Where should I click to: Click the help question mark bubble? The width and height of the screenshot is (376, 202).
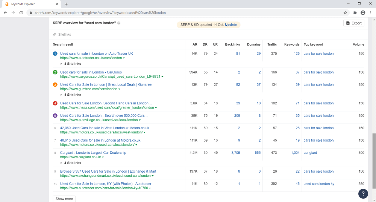pos(363,194)
